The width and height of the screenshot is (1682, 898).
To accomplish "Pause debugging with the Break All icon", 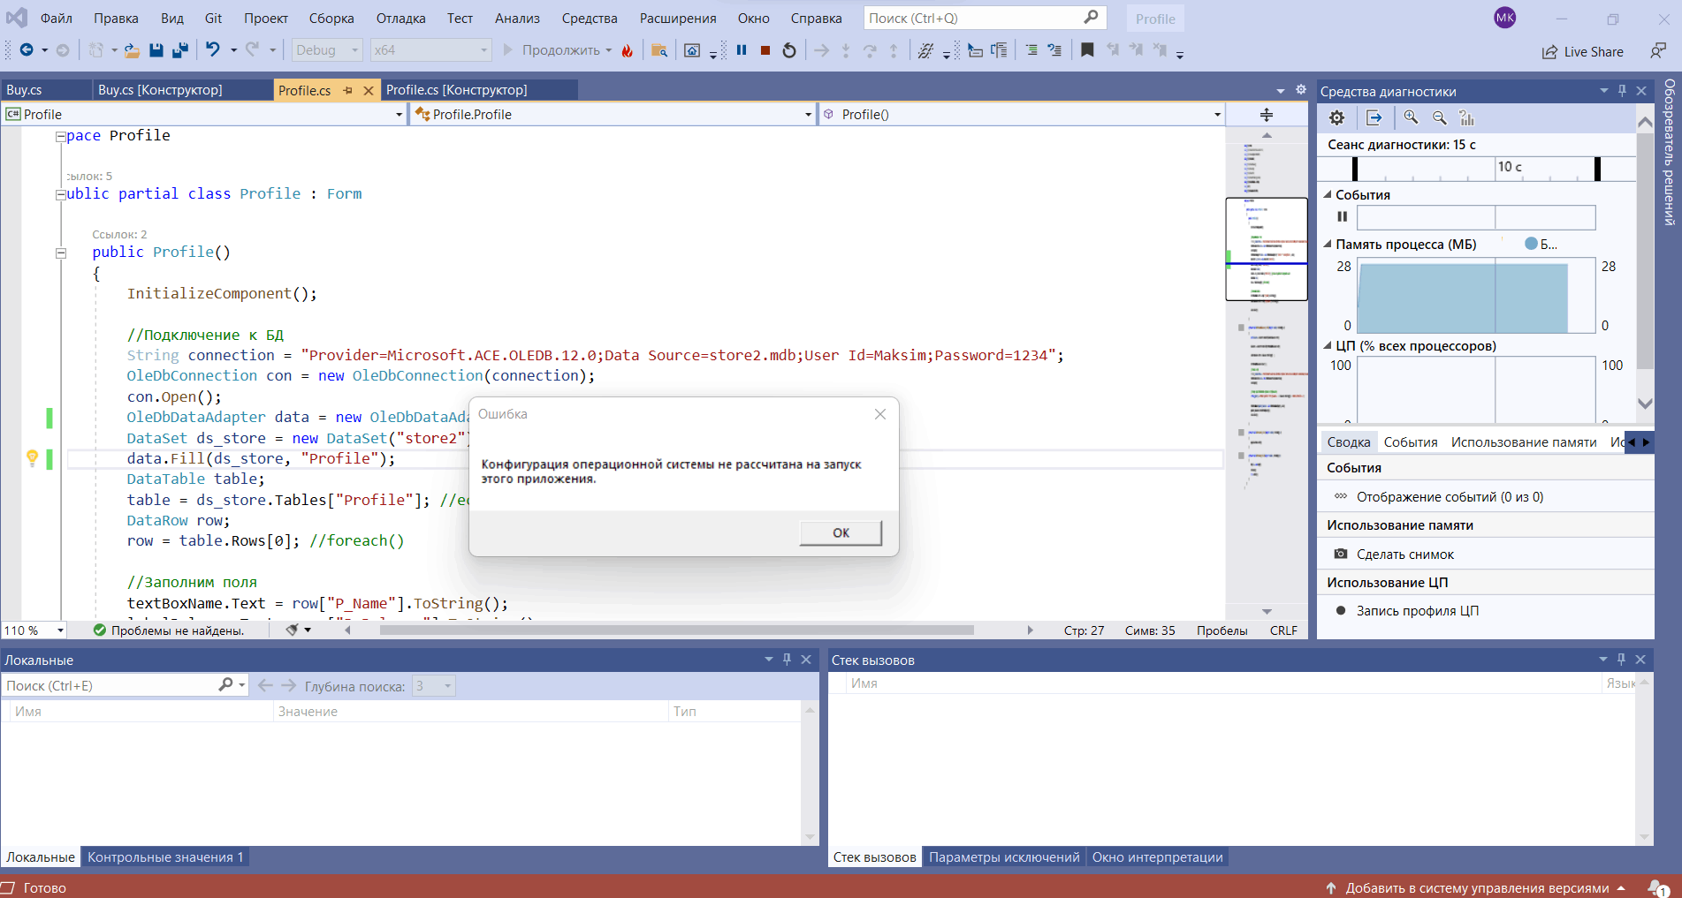I will pos(742,50).
